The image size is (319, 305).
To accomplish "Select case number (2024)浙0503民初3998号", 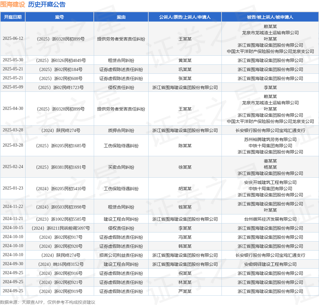I will [61, 207].
